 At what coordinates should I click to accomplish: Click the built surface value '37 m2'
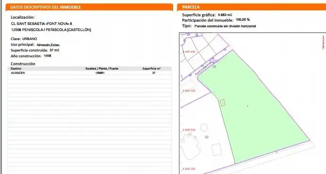(x=55, y=50)
